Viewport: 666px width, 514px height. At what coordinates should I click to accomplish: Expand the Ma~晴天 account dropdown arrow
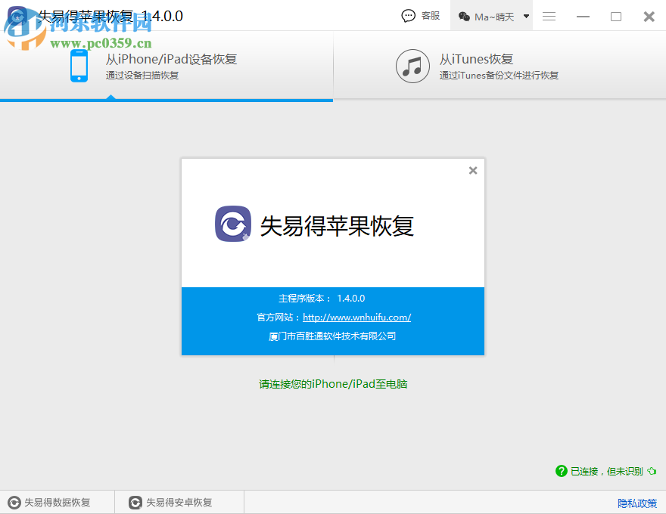click(526, 15)
